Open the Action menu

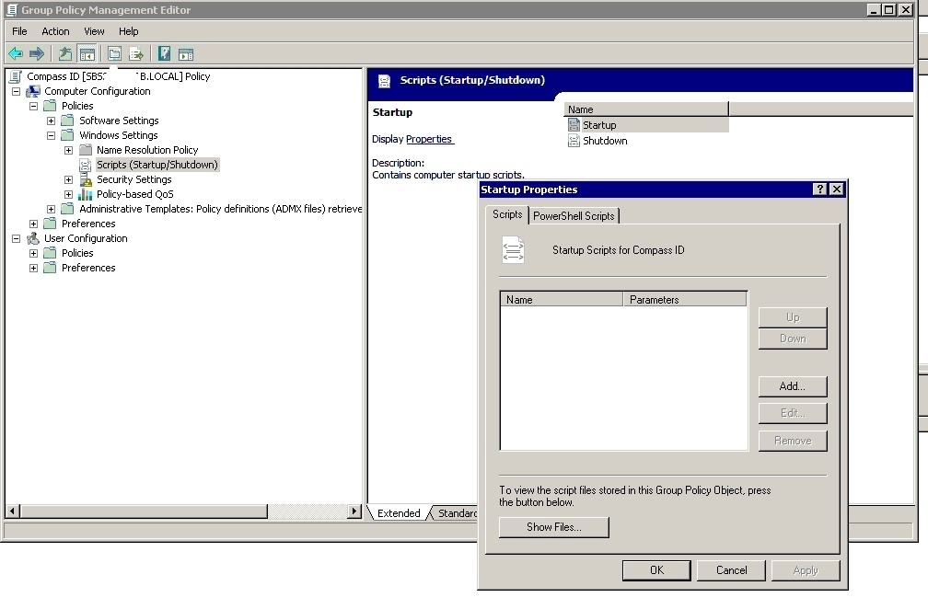point(55,30)
